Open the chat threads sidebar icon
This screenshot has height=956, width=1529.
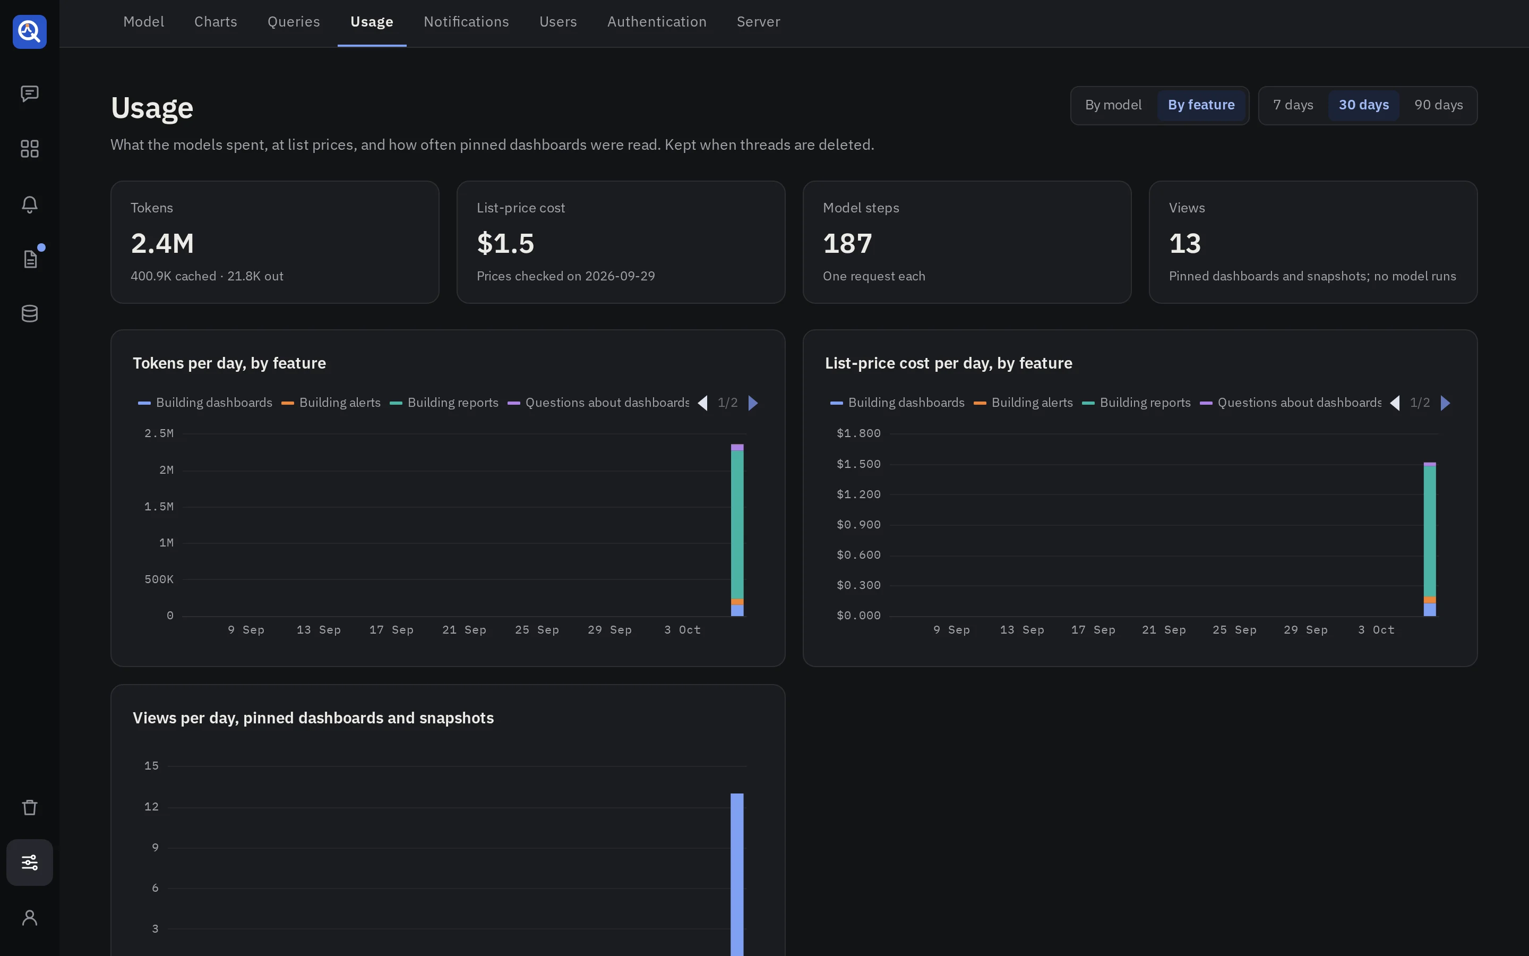click(30, 93)
